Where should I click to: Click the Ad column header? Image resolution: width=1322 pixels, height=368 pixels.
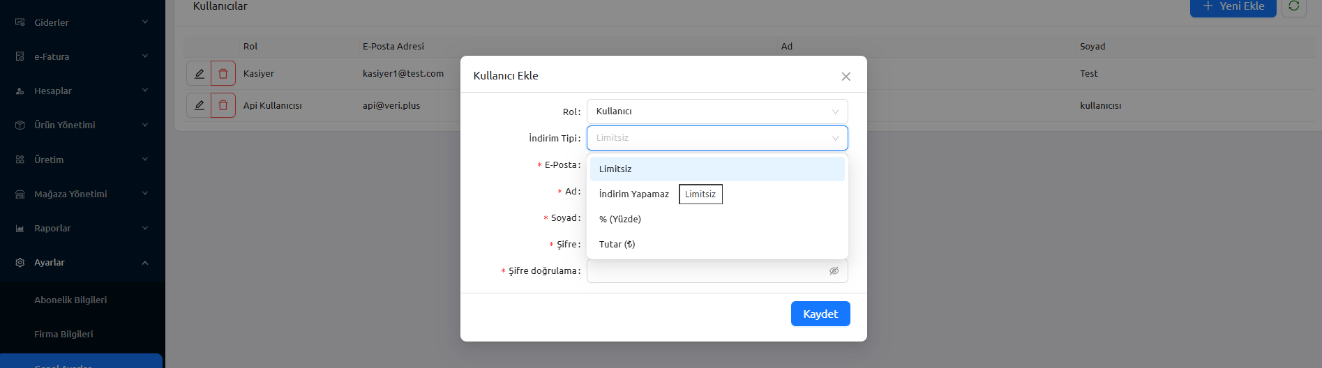tap(787, 46)
